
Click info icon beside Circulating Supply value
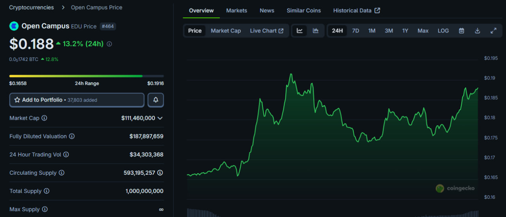click(160, 173)
